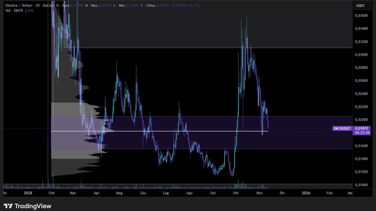Click the 0,01200 price axis label

pos(362,172)
